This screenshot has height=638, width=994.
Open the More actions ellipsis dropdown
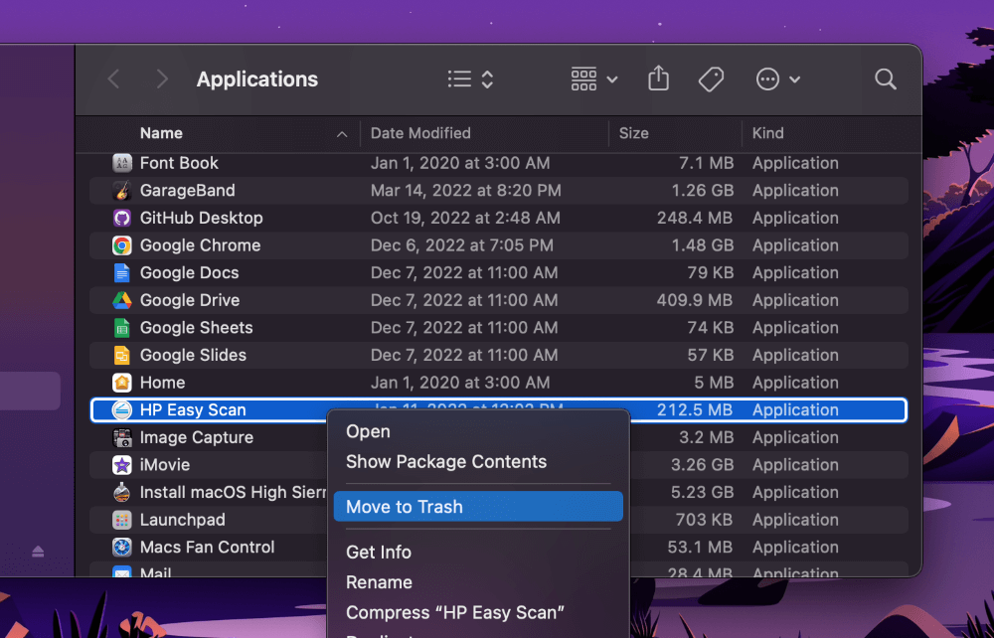click(x=777, y=80)
